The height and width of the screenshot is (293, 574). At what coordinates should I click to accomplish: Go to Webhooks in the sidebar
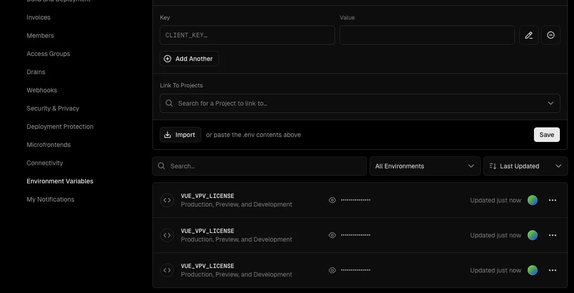[x=42, y=90]
